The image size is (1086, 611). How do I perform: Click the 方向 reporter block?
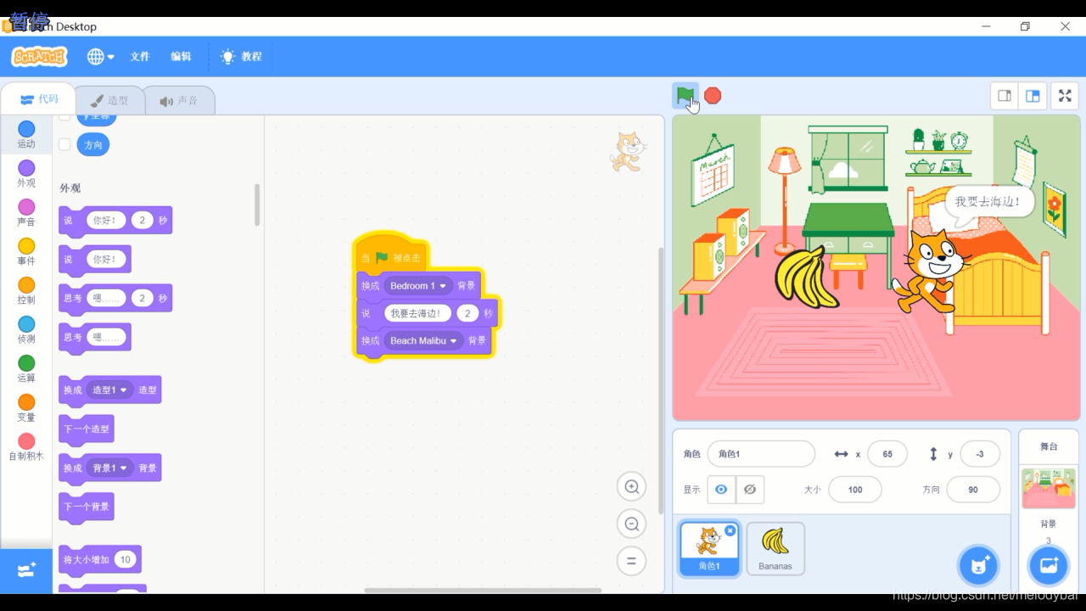tap(93, 144)
